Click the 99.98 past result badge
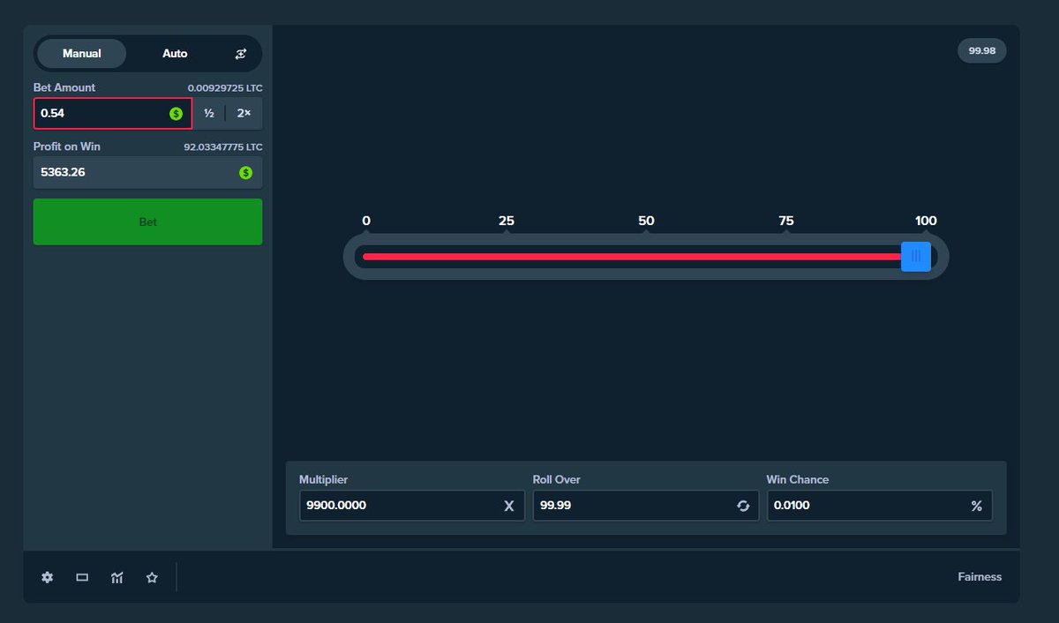This screenshot has height=623, width=1059. click(982, 51)
